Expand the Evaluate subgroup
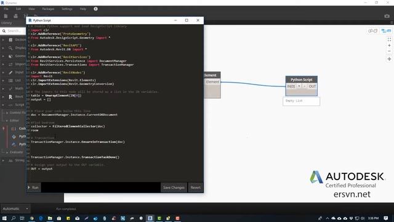The height and width of the screenshot is (222, 394). point(7,152)
